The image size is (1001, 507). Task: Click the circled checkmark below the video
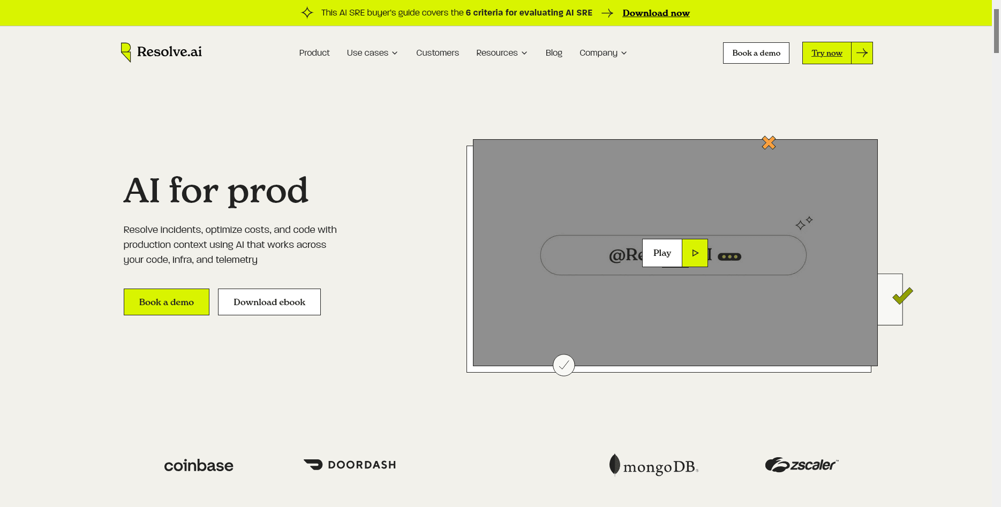pos(563,365)
